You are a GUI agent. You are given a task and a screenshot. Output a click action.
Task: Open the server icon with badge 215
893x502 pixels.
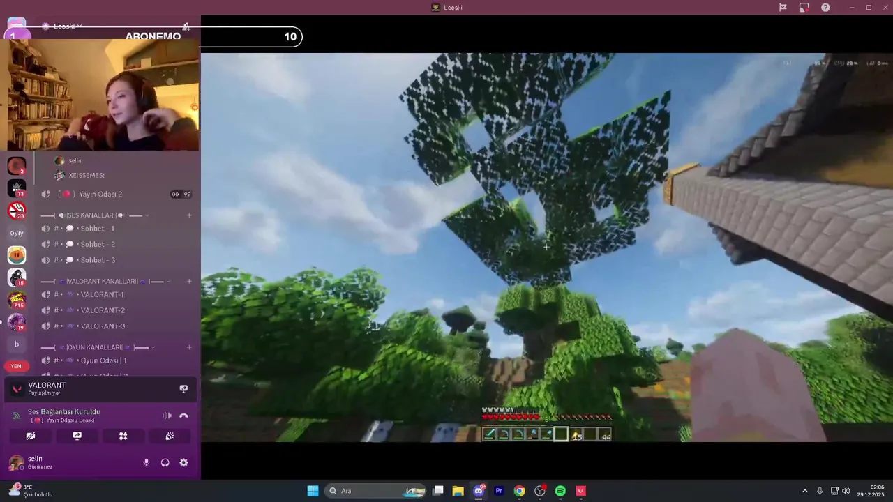[17, 300]
